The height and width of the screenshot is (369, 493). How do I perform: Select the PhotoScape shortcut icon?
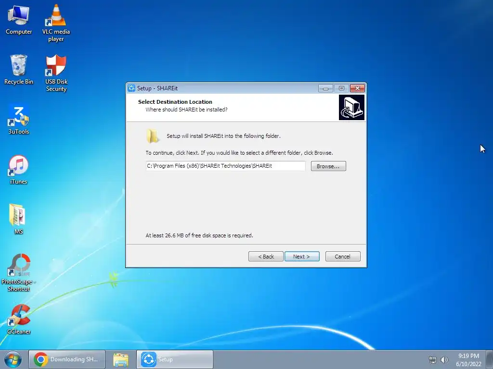pos(19,272)
